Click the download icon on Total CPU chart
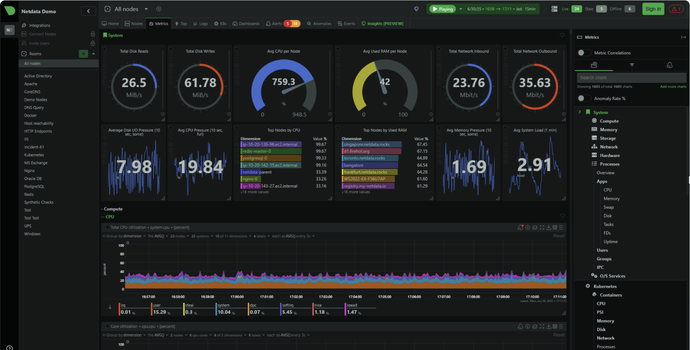The width and height of the screenshot is (690, 350). (x=549, y=227)
